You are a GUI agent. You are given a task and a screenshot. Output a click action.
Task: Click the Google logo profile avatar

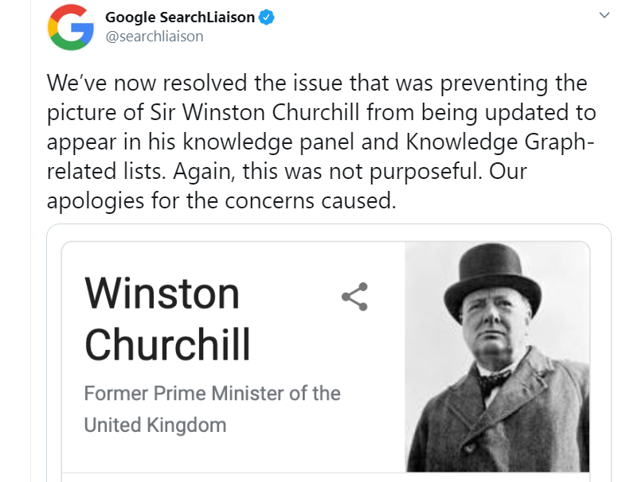pyautogui.click(x=71, y=25)
